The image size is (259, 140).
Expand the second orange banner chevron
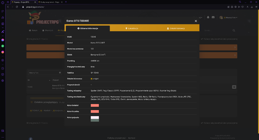point(235,55)
